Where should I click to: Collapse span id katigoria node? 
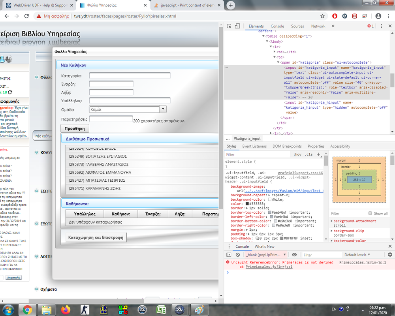(x=278, y=62)
